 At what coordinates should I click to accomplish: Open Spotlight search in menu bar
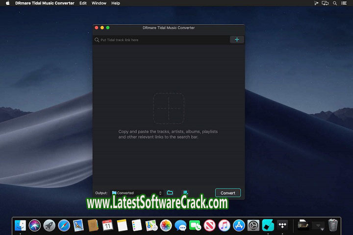(335, 3)
